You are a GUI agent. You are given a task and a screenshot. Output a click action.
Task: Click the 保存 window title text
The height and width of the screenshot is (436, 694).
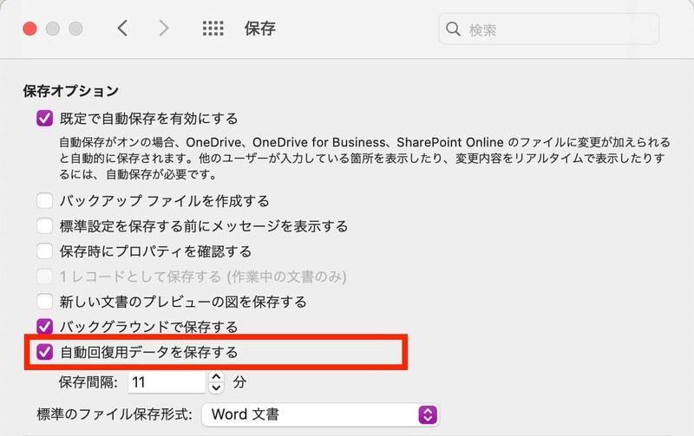click(x=259, y=29)
